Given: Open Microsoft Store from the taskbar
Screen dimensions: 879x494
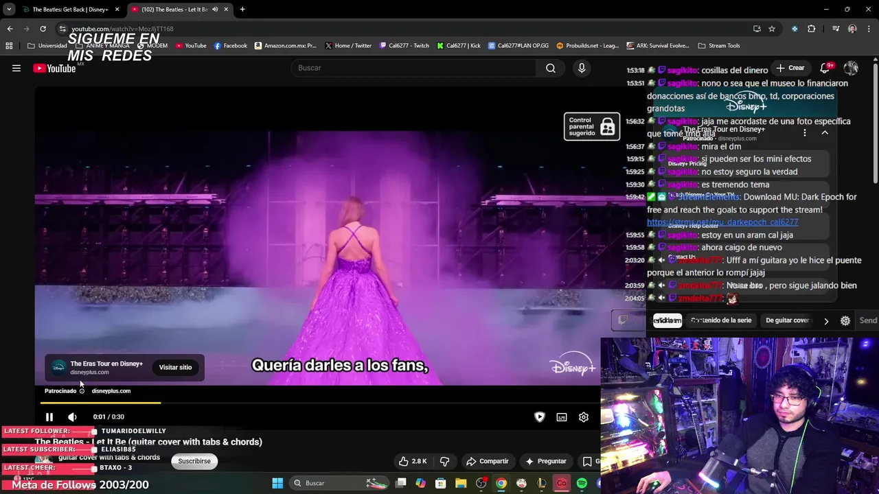Looking at the screenshot, I should click(441, 483).
